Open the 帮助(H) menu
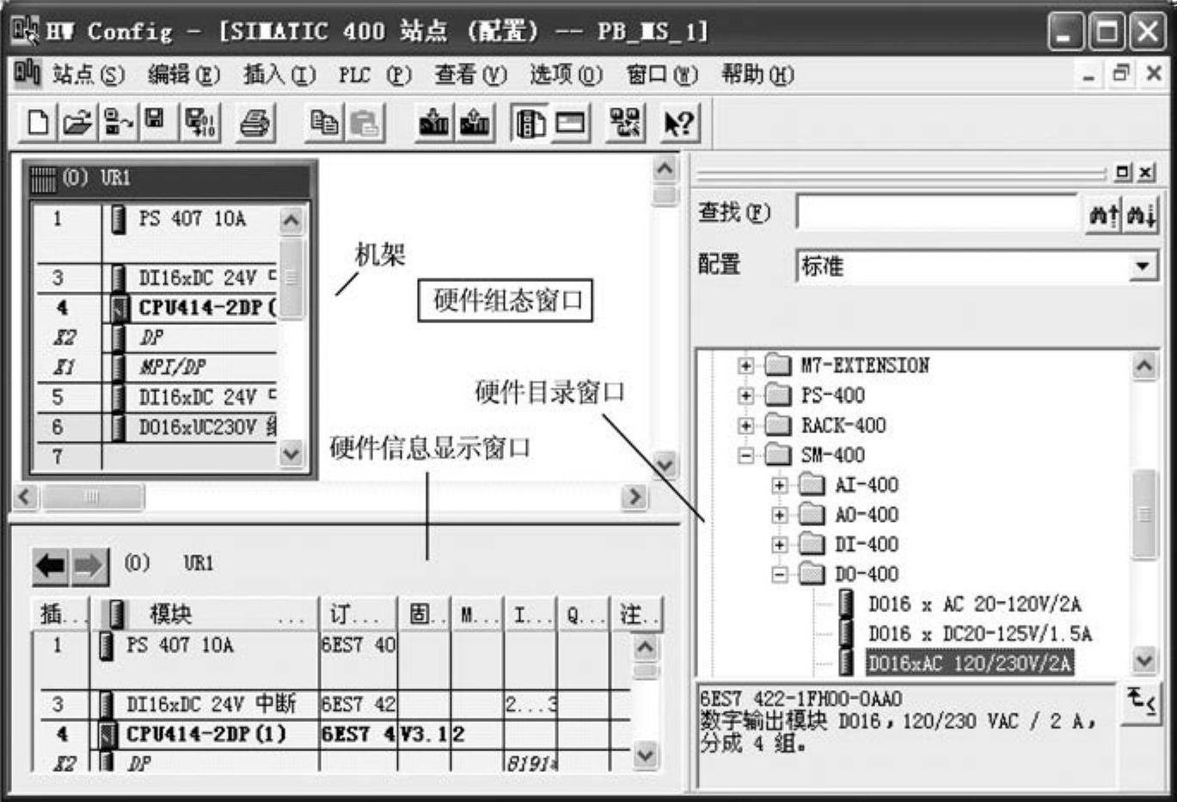 pos(757,75)
